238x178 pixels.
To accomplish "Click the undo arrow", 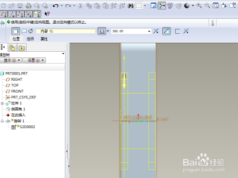I will pos(56,6).
